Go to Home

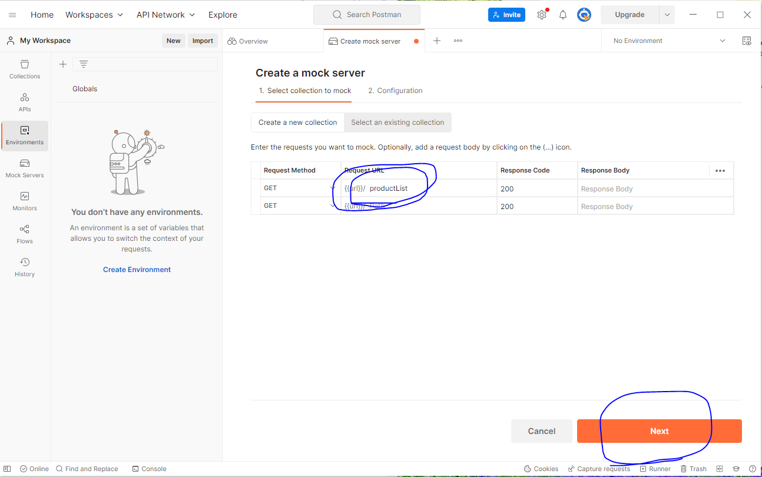[42, 15]
